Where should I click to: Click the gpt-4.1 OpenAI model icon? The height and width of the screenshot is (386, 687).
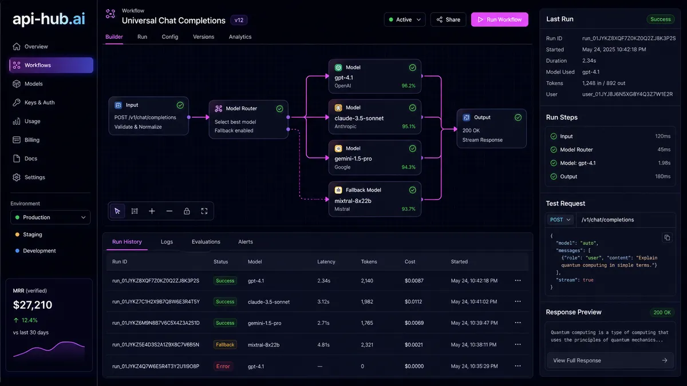coord(338,67)
